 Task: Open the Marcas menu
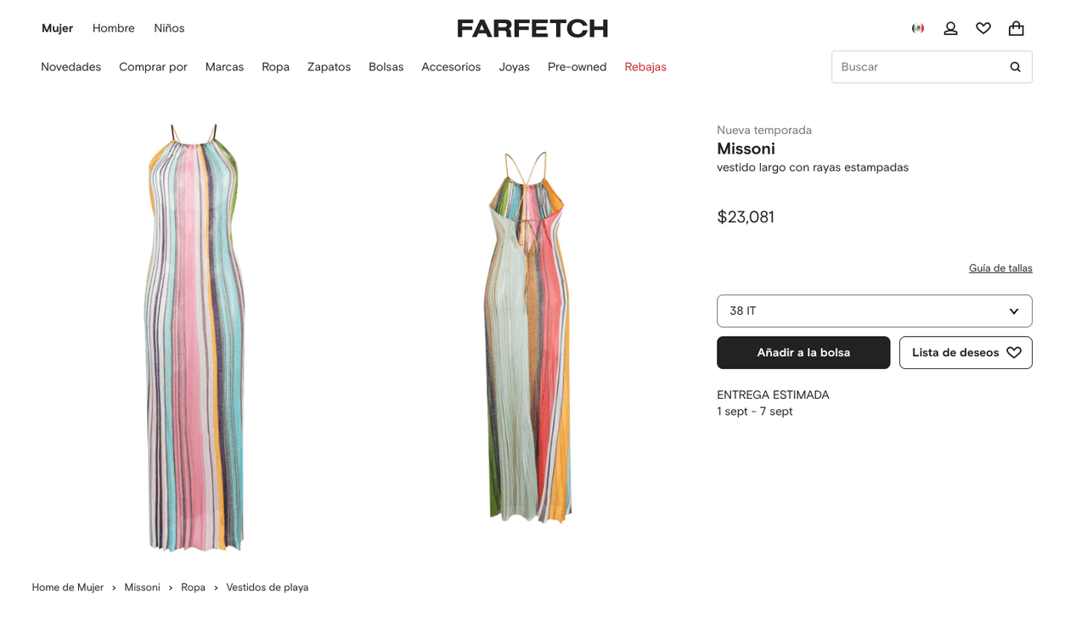point(224,67)
